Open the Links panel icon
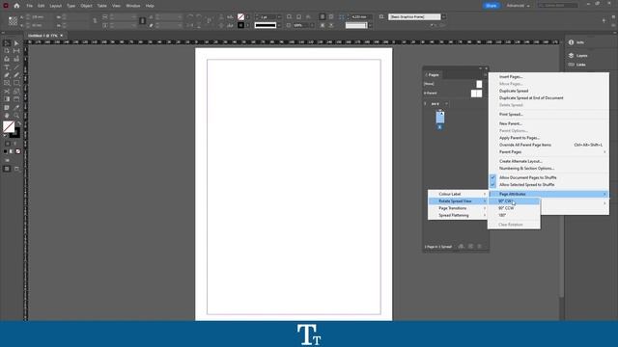 point(571,65)
